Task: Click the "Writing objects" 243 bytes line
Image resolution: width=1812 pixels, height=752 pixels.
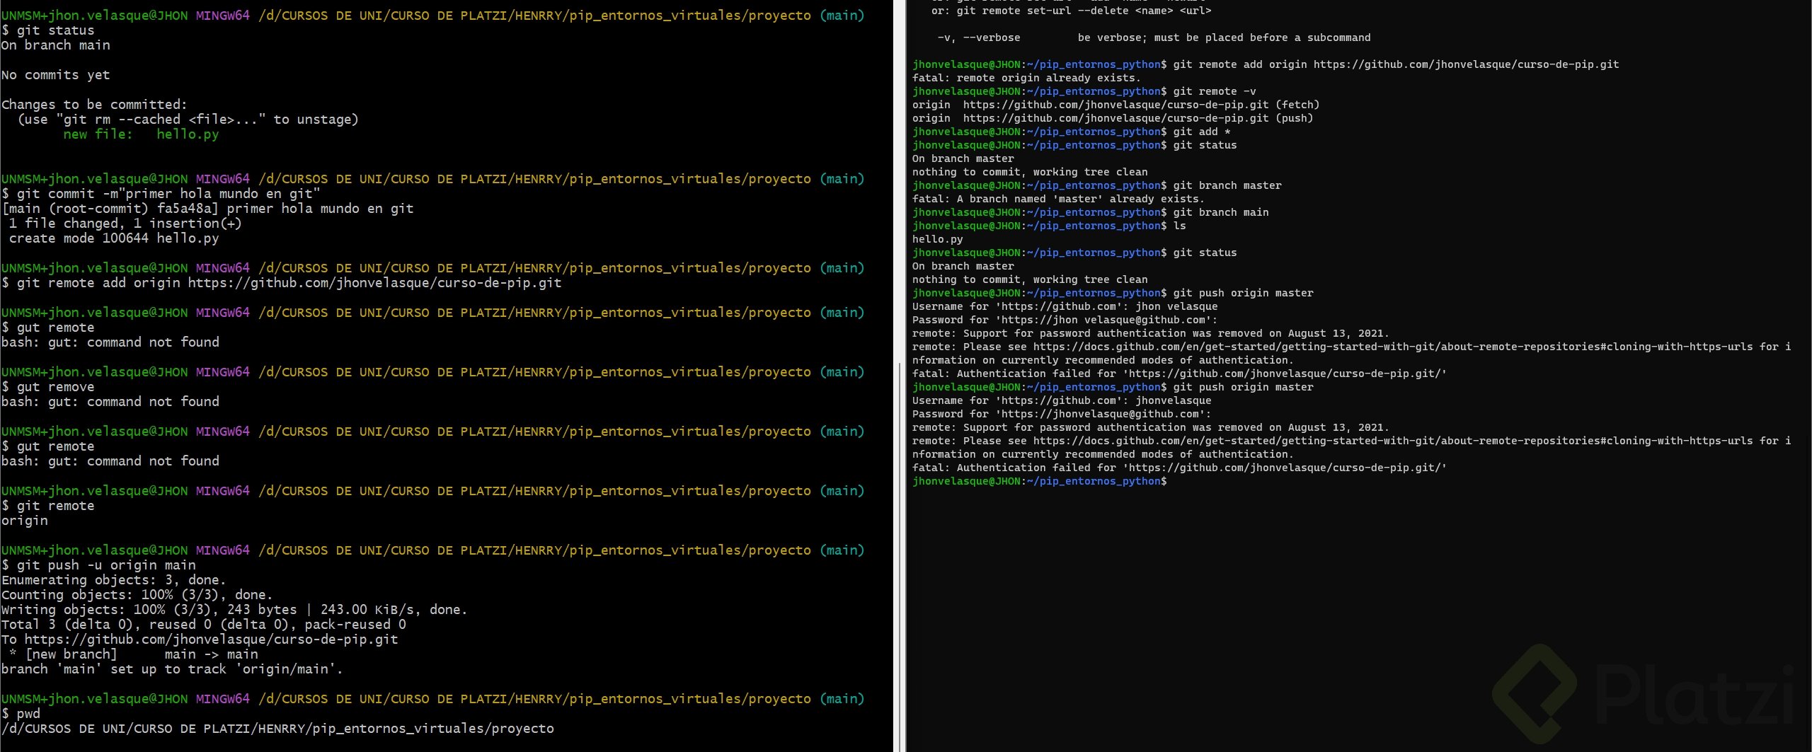Action: (234, 610)
